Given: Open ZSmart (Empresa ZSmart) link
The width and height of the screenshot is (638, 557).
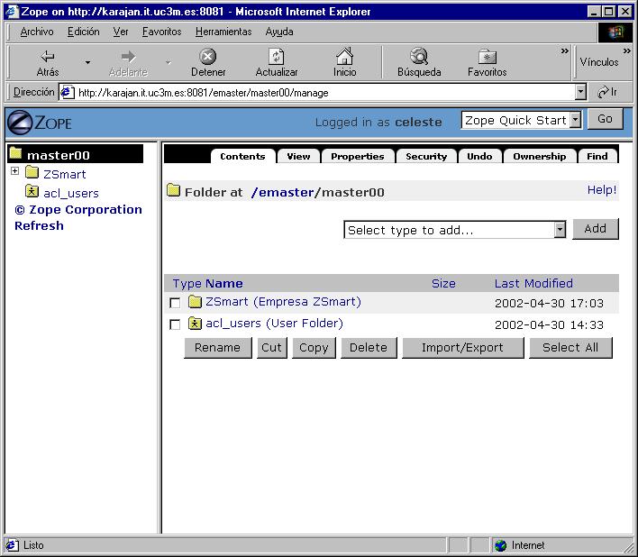Looking at the screenshot, I should [x=283, y=302].
